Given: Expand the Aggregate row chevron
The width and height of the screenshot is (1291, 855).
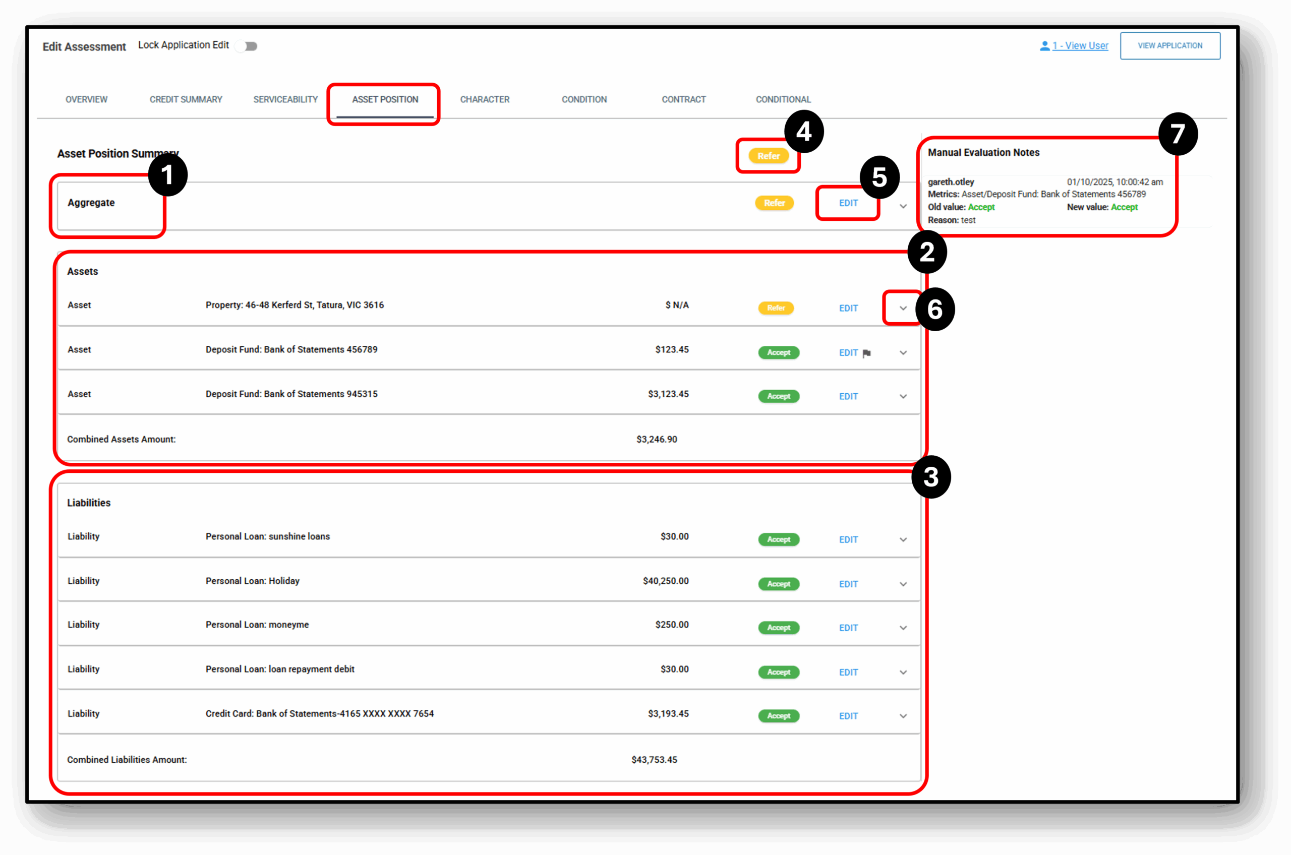Looking at the screenshot, I should (x=903, y=206).
